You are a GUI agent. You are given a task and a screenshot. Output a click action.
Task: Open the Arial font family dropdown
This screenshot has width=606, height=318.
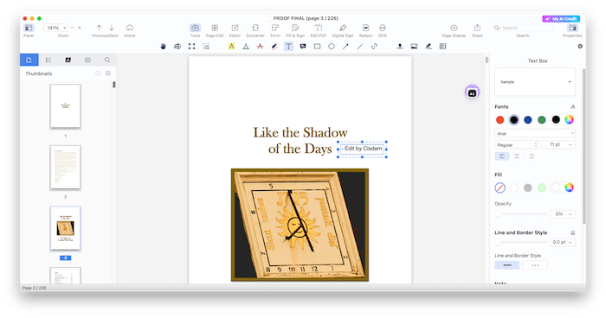coord(535,133)
